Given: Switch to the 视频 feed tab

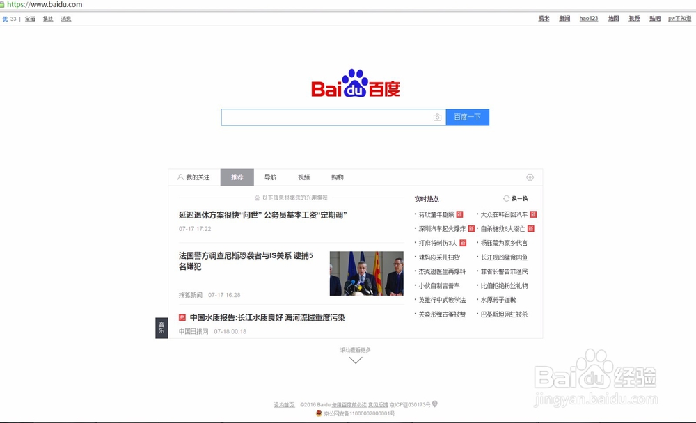Looking at the screenshot, I should (x=304, y=177).
